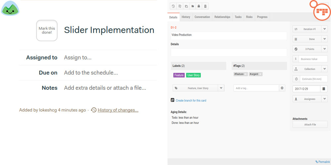Toggle the 'Mark this done!' checkbox

click(47, 30)
